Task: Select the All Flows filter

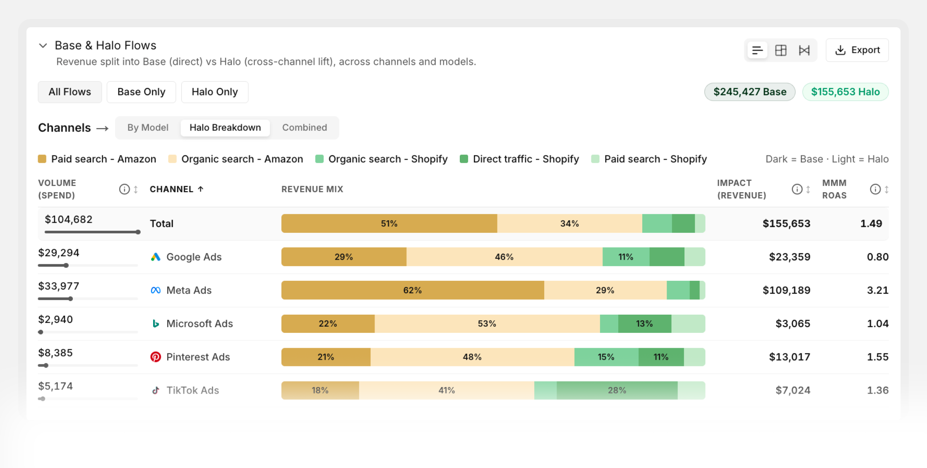Action: point(70,92)
